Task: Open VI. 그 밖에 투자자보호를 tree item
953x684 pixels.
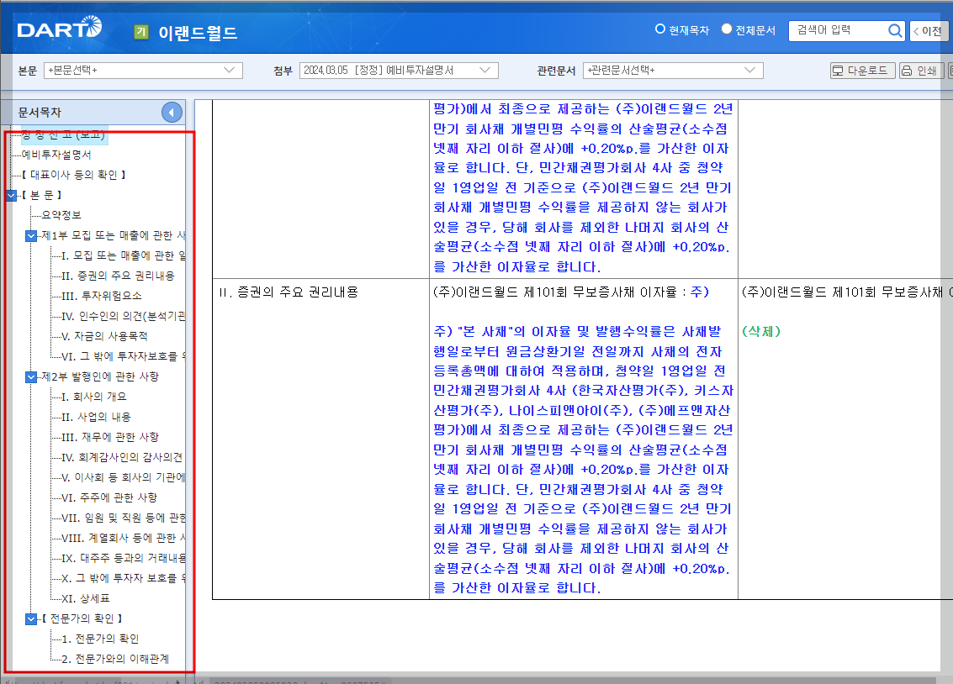Action: tap(124, 356)
